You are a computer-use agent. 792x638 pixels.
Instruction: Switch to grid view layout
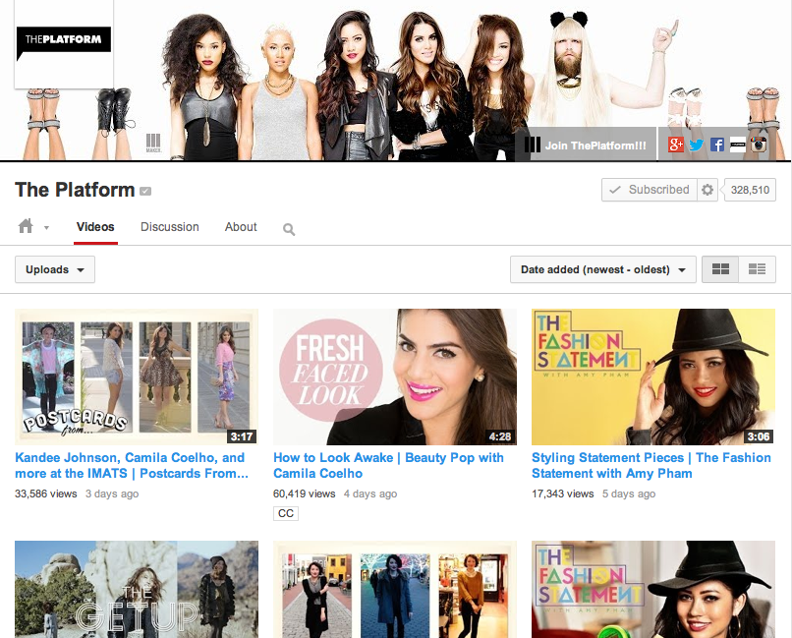(720, 269)
